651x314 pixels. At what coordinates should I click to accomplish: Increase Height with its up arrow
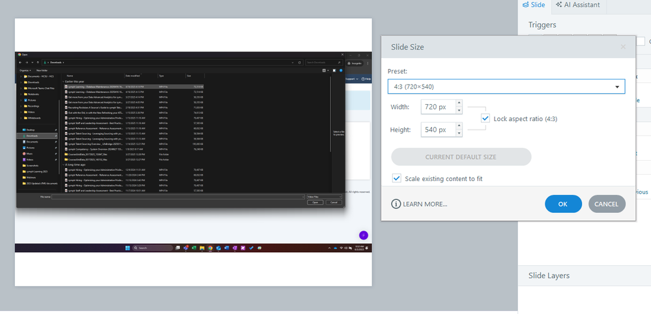click(459, 126)
